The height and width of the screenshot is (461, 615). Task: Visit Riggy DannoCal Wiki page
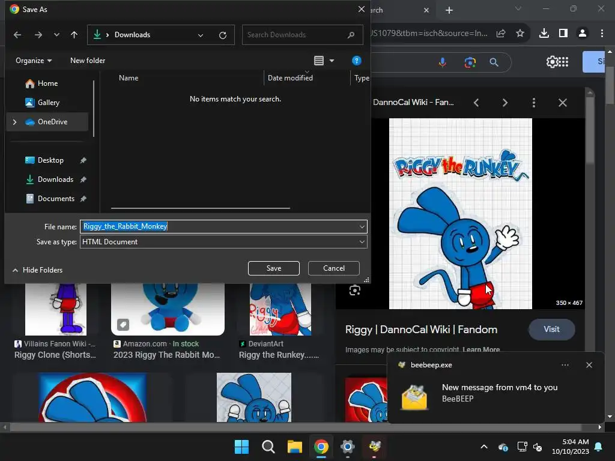pyautogui.click(x=551, y=330)
